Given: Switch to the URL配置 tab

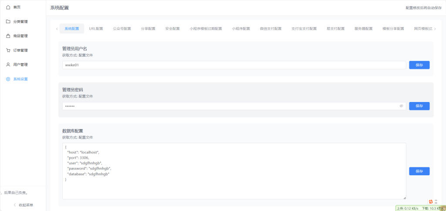Looking at the screenshot, I should (96, 29).
